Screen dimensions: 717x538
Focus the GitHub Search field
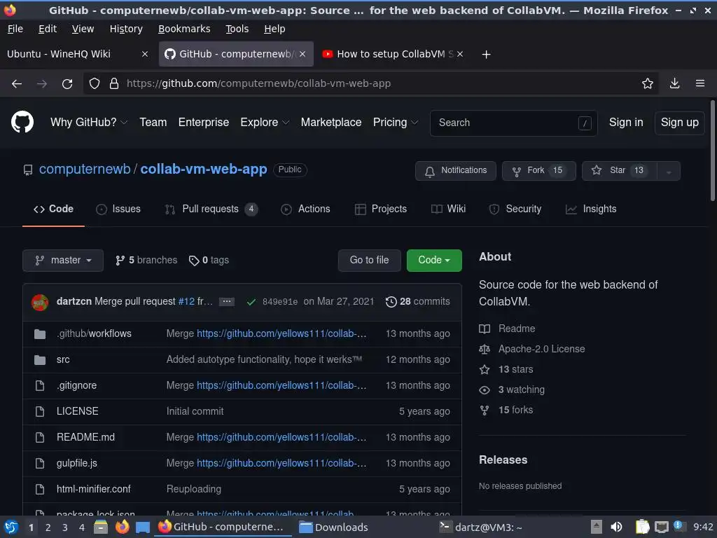click(x=513, y=123)
